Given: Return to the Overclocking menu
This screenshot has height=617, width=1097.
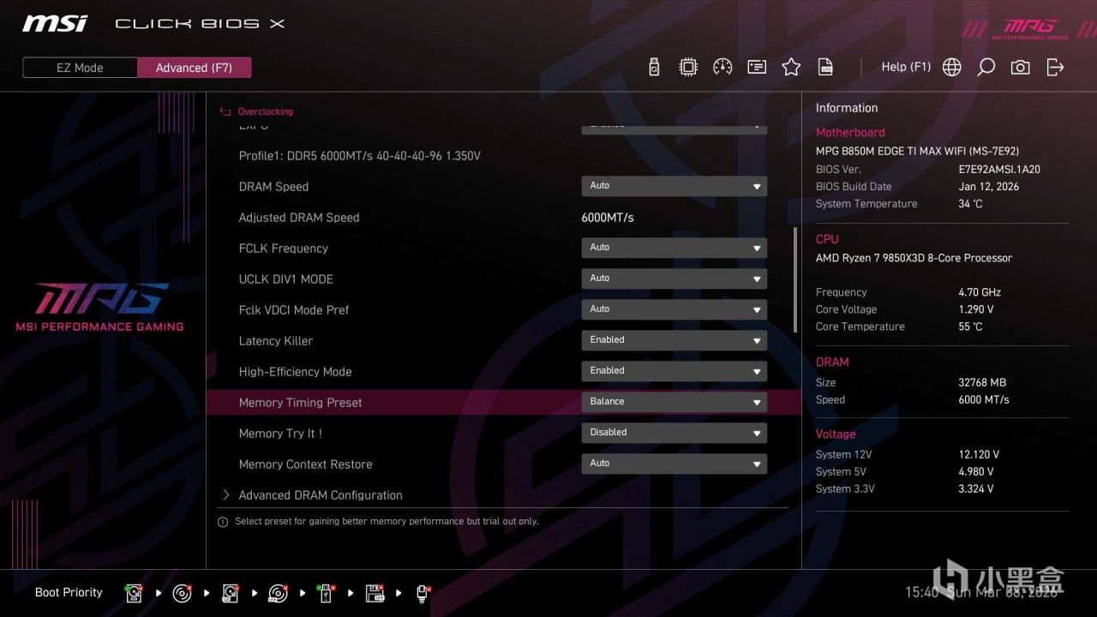Looking at the screenshot, I should [265, 111].
